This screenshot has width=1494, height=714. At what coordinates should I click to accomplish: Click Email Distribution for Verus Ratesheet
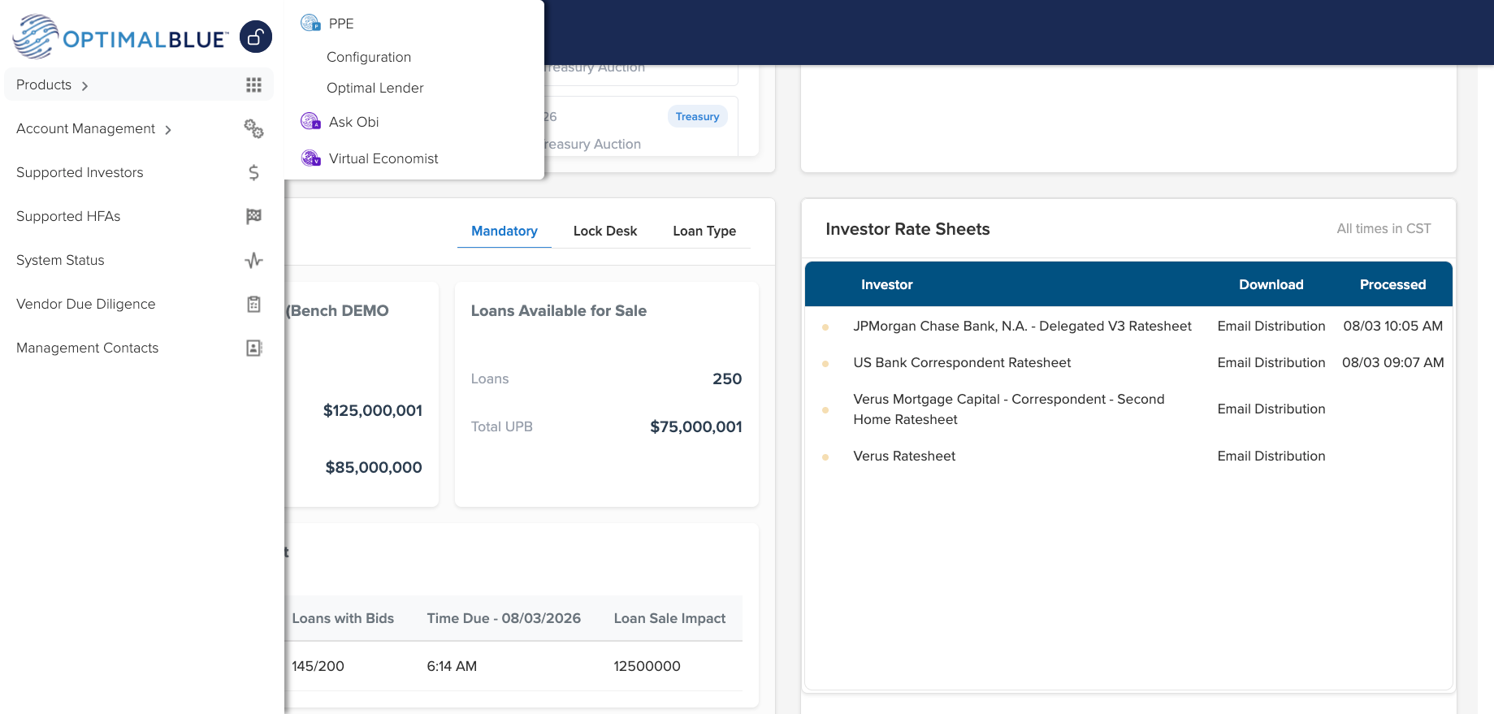pyautogui.click(x=1271, y=456)
